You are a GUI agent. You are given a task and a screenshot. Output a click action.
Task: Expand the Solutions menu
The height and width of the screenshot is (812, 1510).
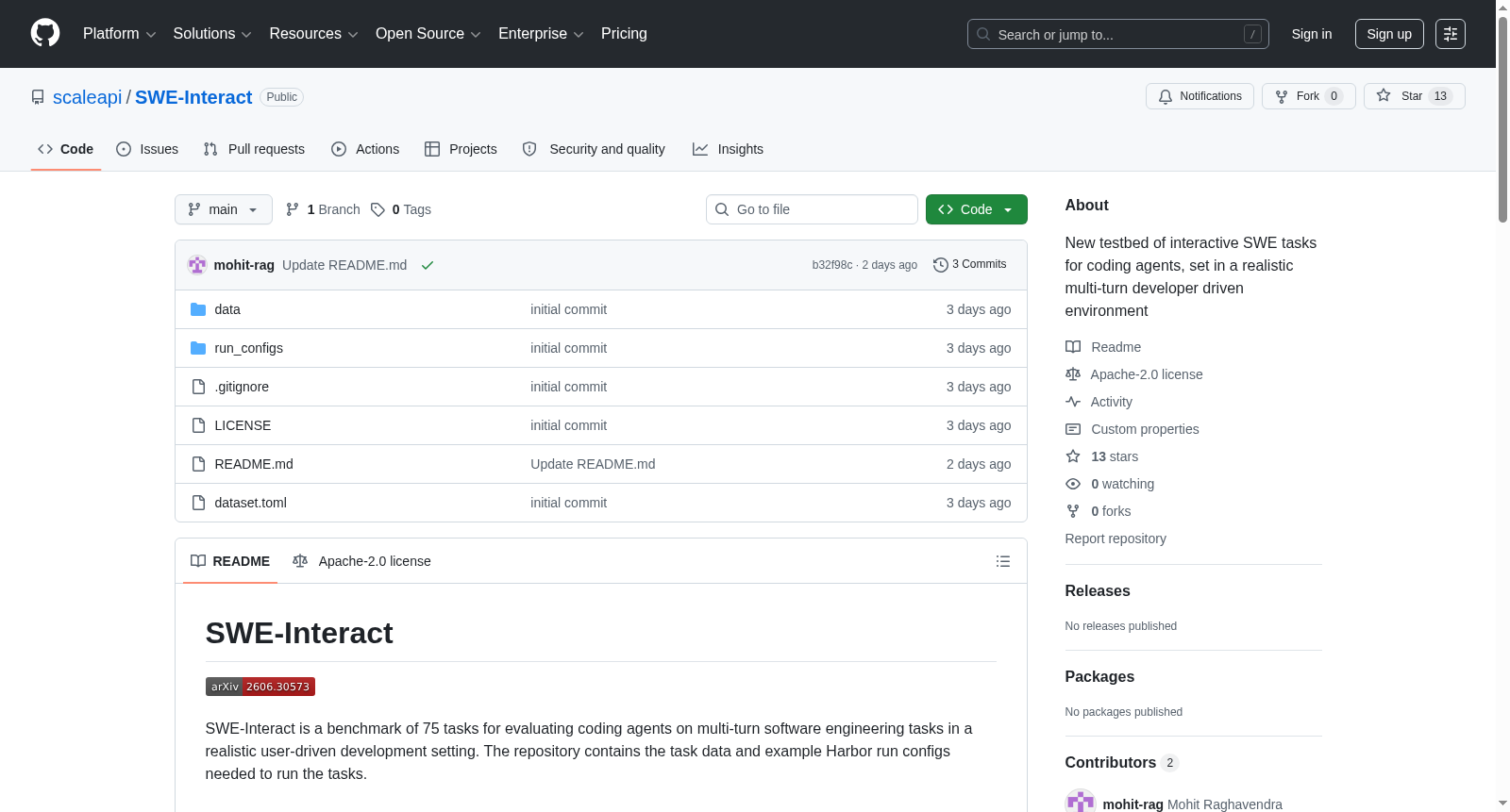click(212, 34)
